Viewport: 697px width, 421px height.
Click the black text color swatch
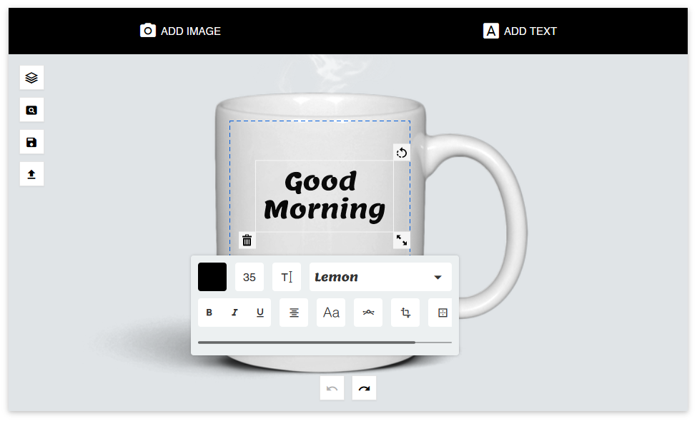click(x=212, y=277)
